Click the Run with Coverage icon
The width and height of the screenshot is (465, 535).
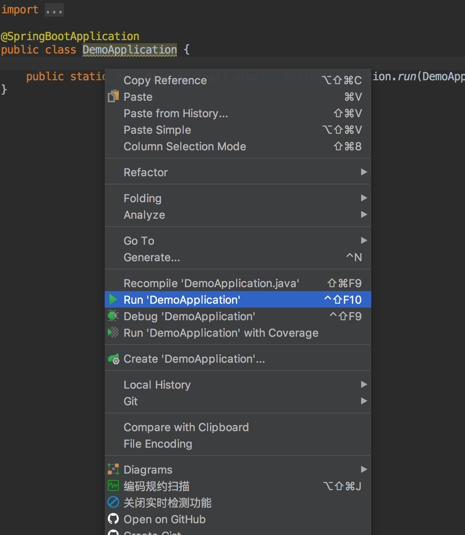(x=113, y=332)
